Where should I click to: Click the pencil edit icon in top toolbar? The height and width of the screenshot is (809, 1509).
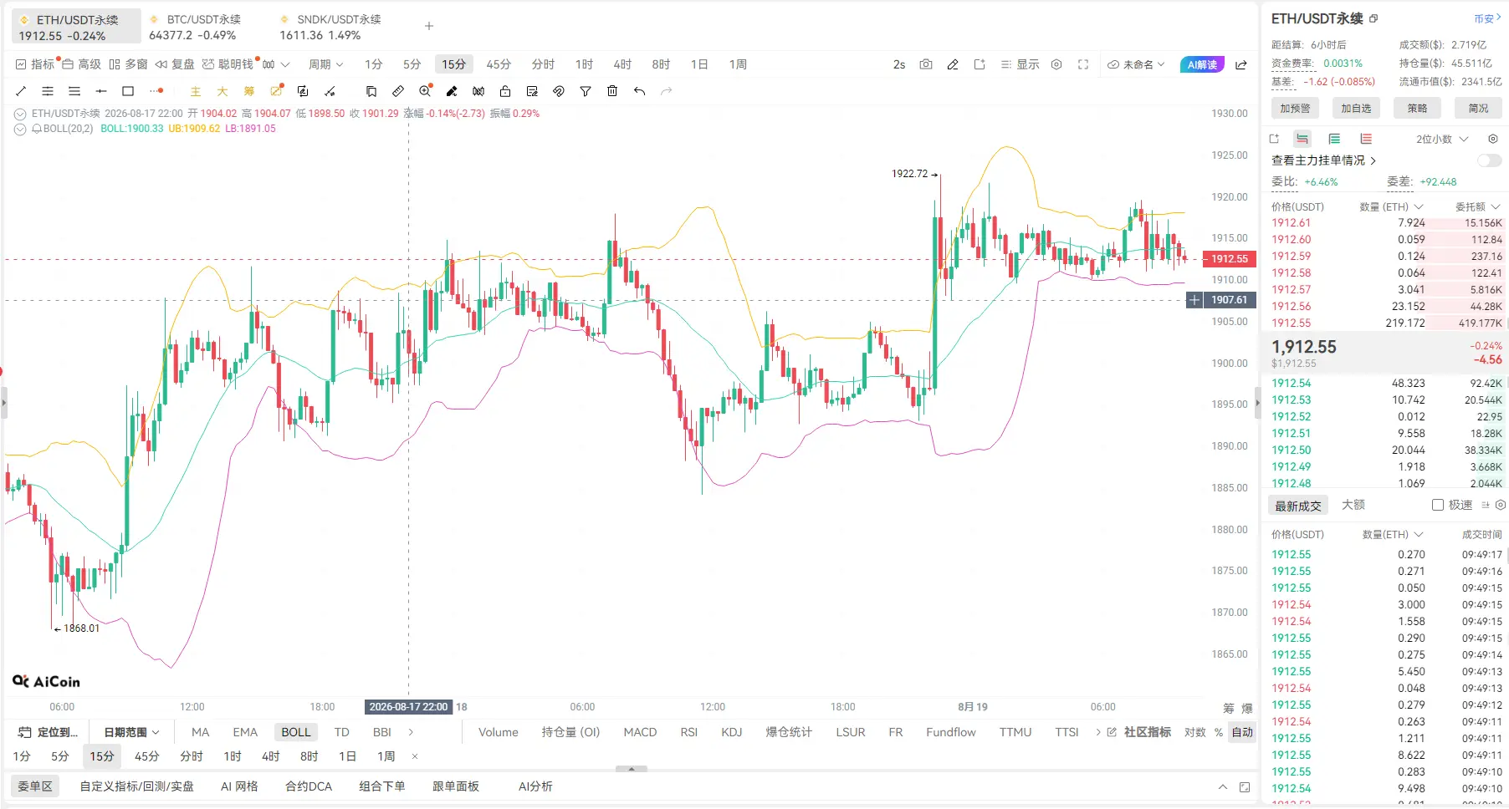(x=953, y=64)
